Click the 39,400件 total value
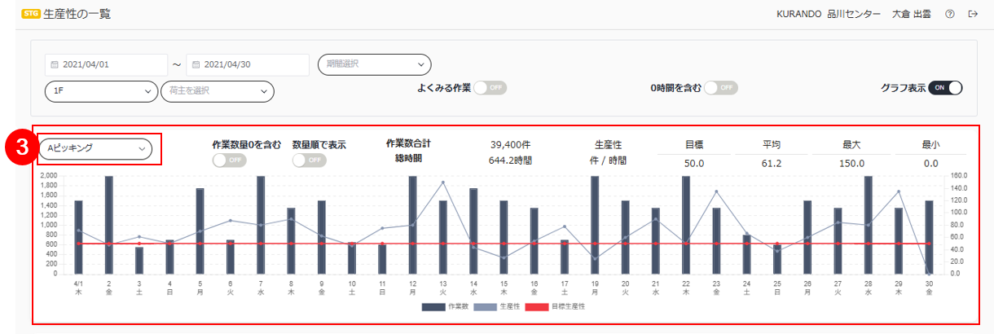This screenshot has height=334, width=994. click(511, 145)
